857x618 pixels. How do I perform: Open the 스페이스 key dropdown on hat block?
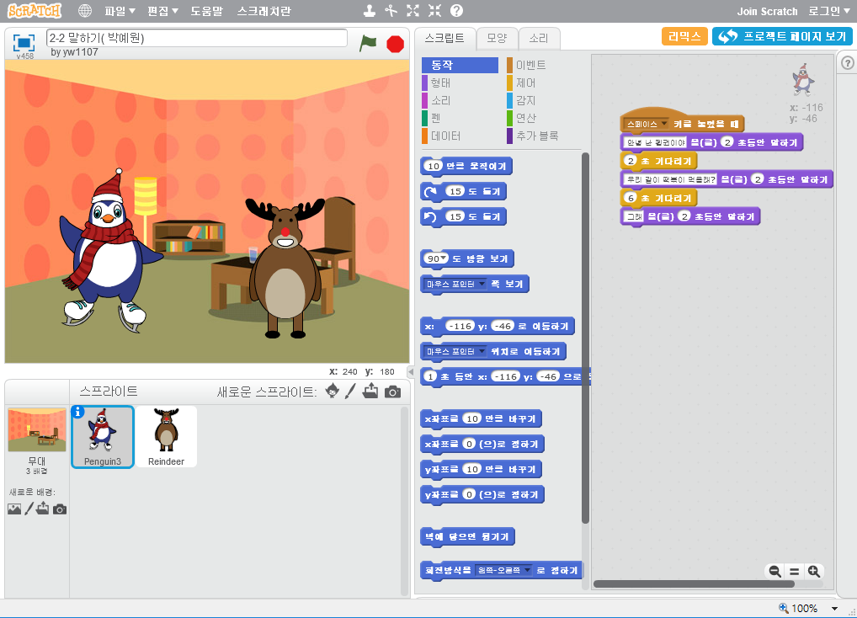(664, 124)
